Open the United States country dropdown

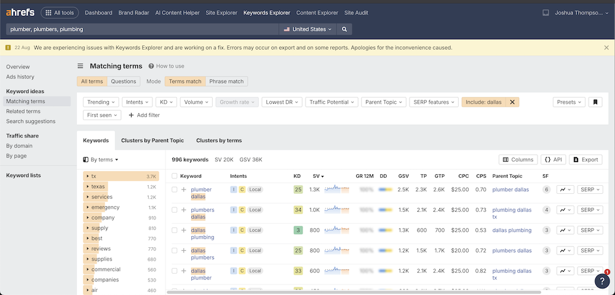tap(307, 29)
